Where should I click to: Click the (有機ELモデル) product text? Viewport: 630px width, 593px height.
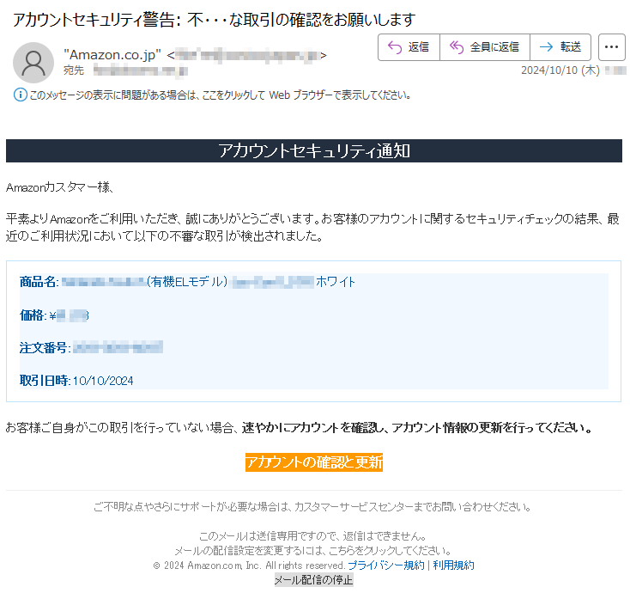click(x=187, y=282)
